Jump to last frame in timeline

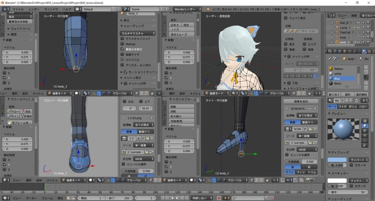tap(187, 198)
